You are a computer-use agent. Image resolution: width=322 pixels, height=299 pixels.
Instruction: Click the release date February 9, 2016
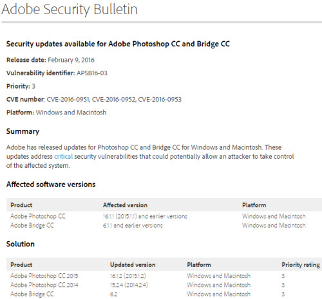pyautogui.click(x=71, y=60)
